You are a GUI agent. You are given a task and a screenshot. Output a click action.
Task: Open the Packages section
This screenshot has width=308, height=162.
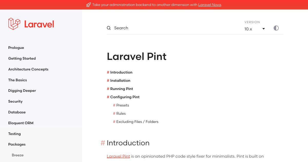tap(17, 144)
